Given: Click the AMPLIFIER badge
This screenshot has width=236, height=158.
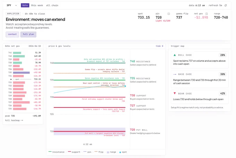Looking at the screenshot, I should pyautogui.click(x=13, y=14).
